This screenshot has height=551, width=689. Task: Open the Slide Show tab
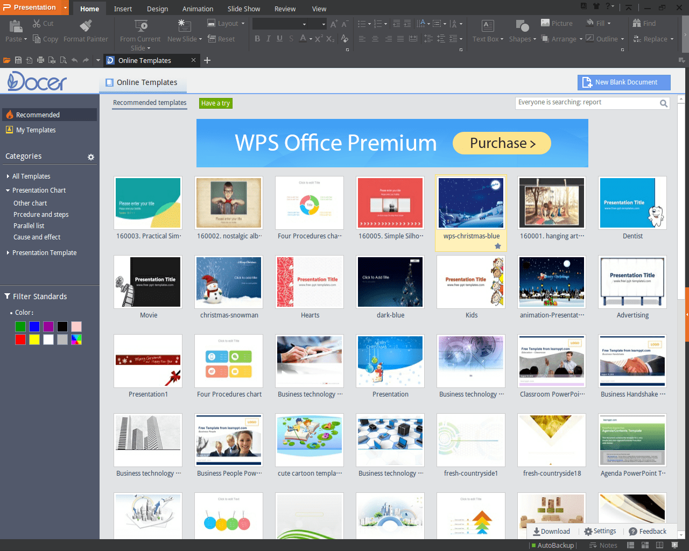click(244, 9)
